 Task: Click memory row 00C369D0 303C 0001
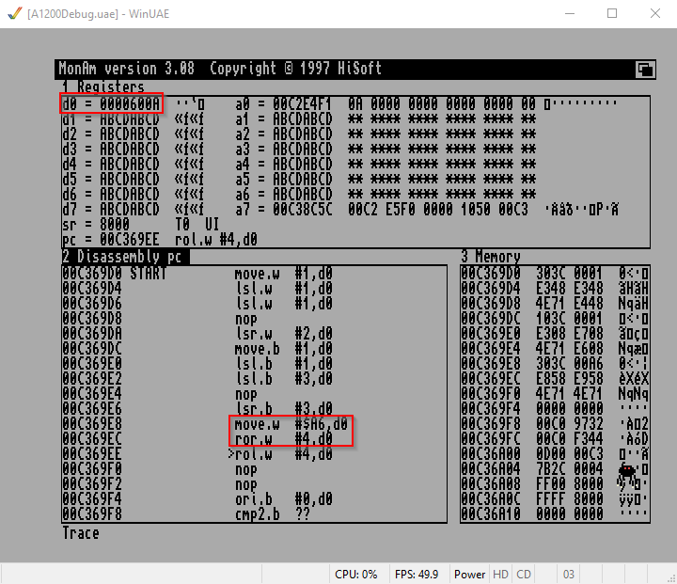pyautogui.click(x=555, y=274)
